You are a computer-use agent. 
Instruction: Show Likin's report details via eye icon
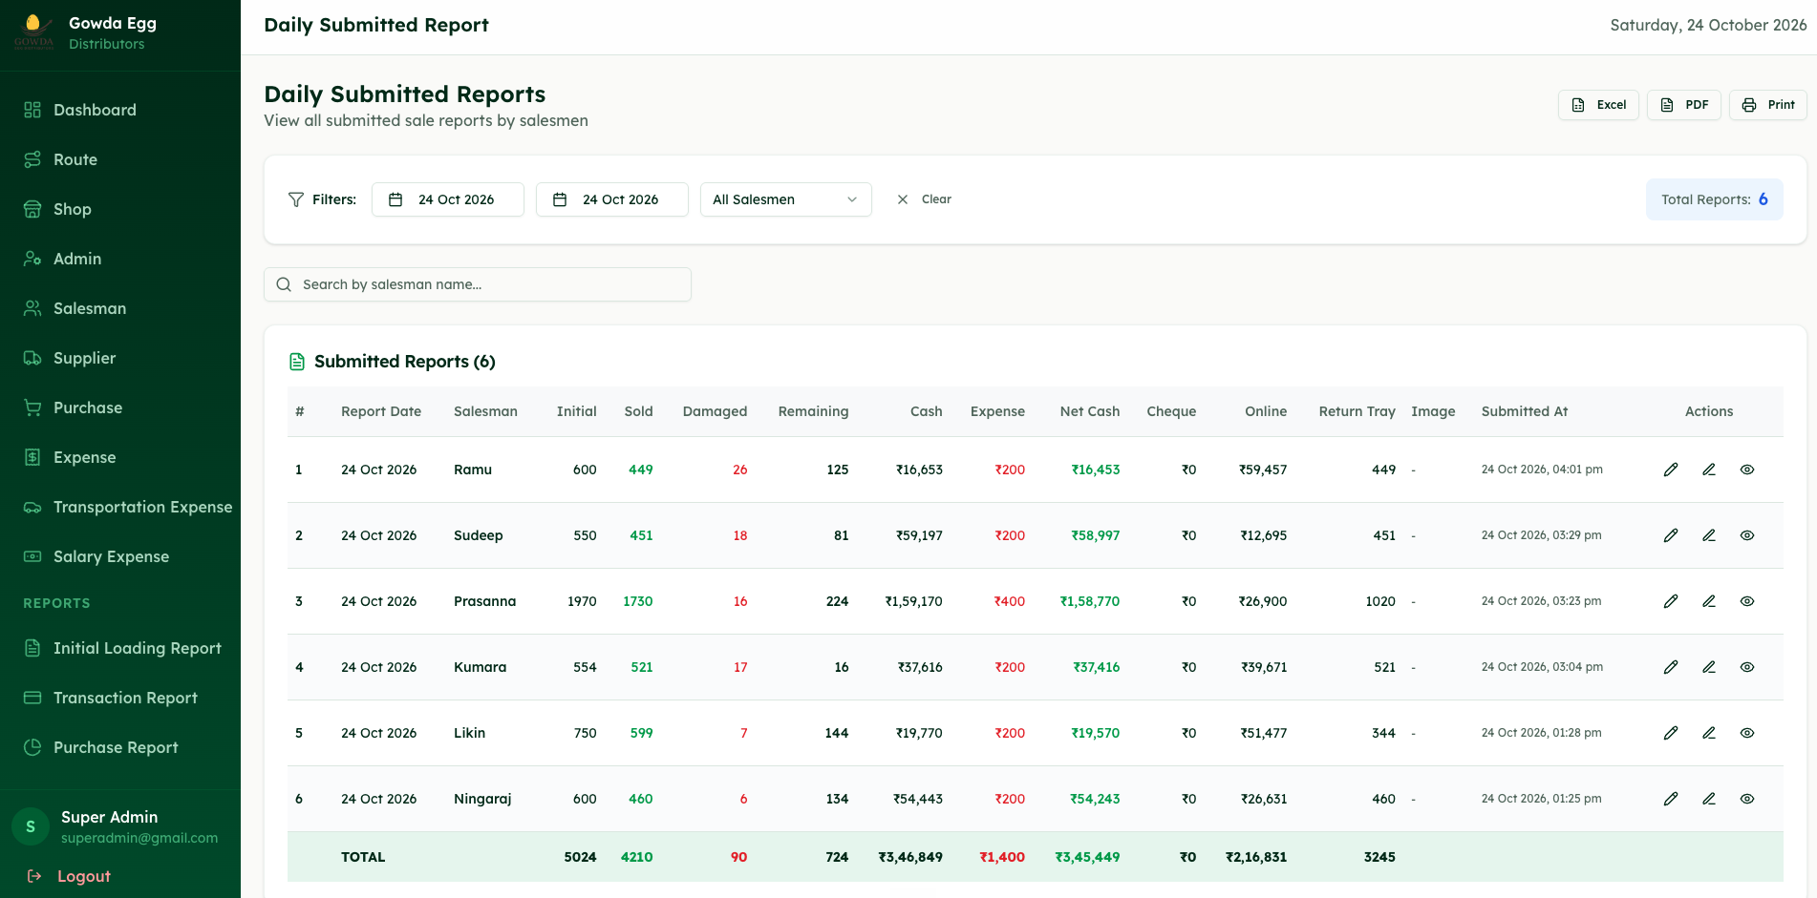(1747, 733)
